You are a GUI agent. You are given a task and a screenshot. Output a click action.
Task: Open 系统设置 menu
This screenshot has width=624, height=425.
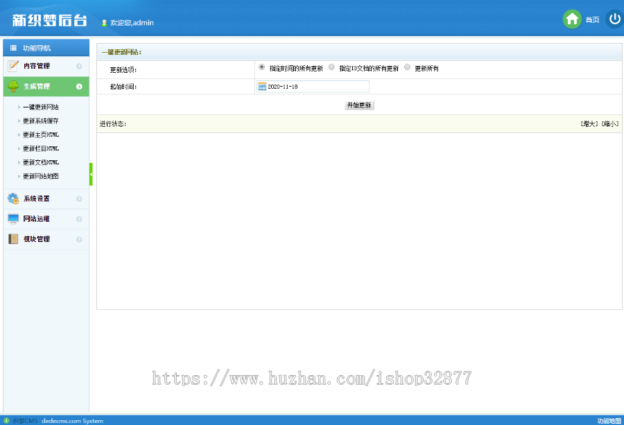46,198
